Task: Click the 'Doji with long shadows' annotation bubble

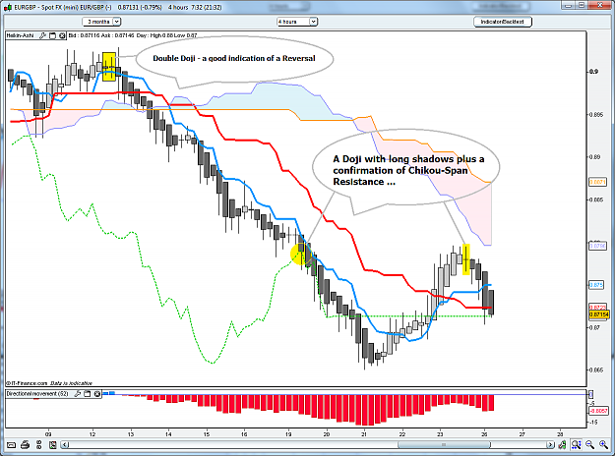Action: pyautogui.click(x=406, y=168)
